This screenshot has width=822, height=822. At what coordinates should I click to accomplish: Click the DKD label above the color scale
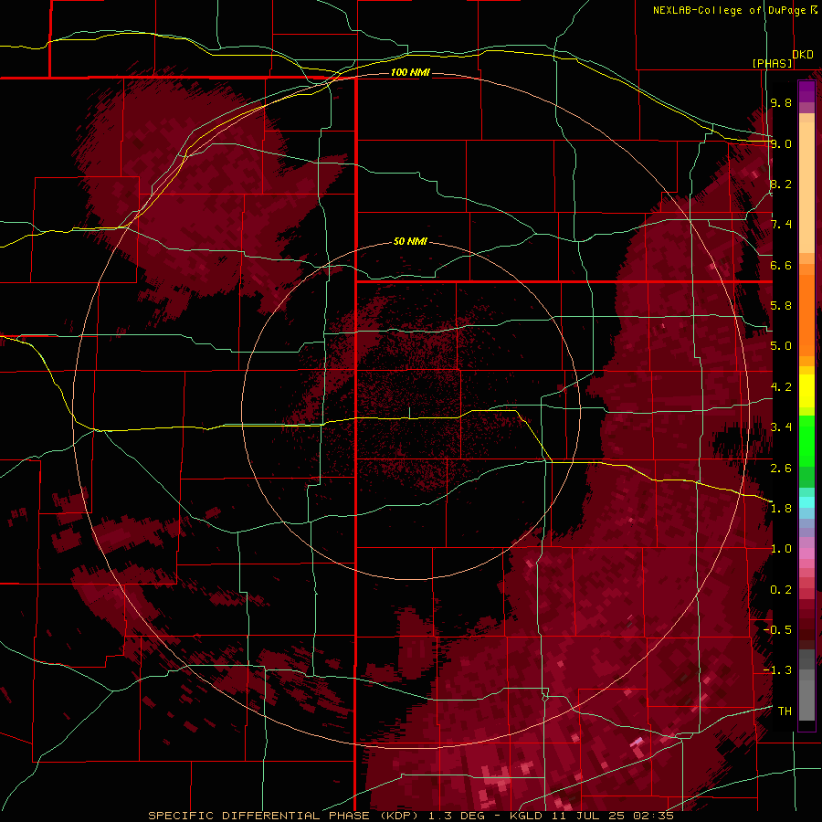point(802,55)
